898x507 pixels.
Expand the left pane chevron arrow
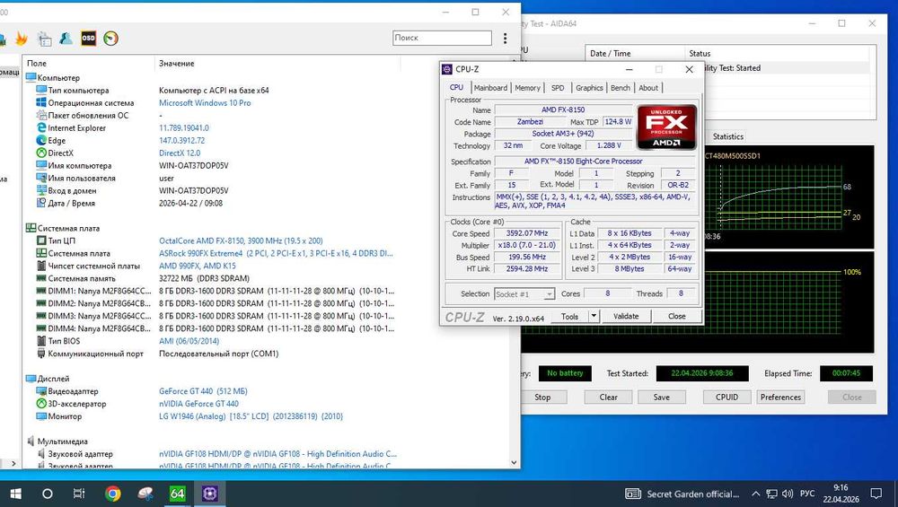(13, 463)
